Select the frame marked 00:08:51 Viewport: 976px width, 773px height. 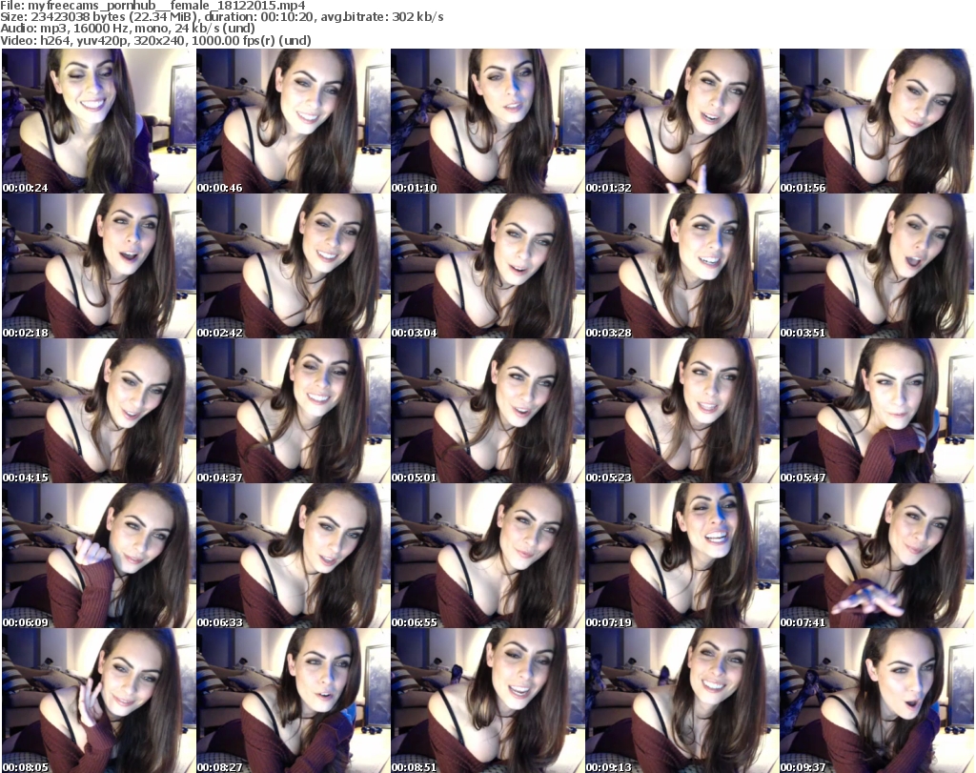(487, 701)
